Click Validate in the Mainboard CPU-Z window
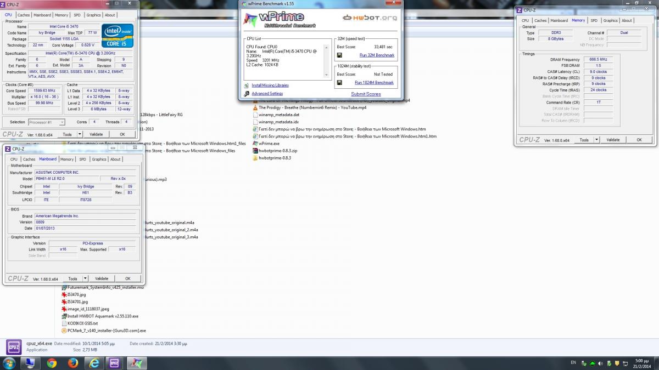The height and width of the screenshot is (370, 659). (x=102, y=278)
